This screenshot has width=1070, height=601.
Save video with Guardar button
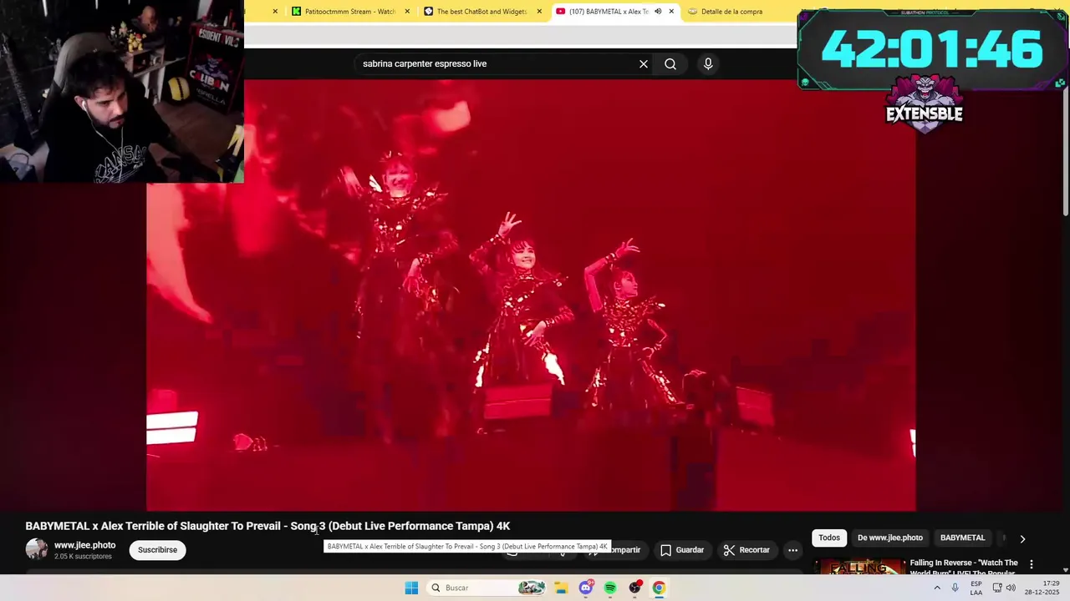pyautogui.click(x=682, y=550)
